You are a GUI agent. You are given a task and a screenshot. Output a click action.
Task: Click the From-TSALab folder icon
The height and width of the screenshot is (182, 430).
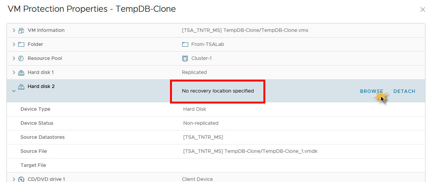[185, 44]
